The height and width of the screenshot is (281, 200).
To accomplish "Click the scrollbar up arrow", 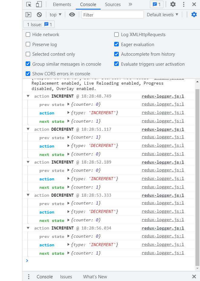I will (197, 82).
